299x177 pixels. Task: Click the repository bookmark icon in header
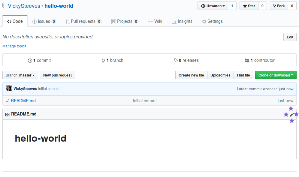4,5
